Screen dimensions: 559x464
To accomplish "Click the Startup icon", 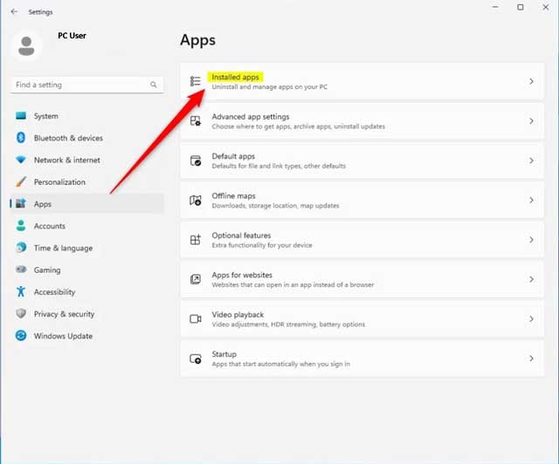I will pos(196,358).
